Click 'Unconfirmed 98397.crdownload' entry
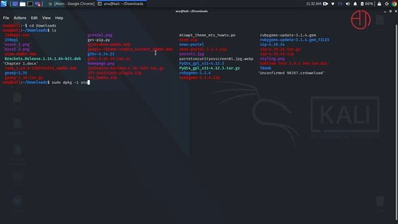 pos(292,73)
